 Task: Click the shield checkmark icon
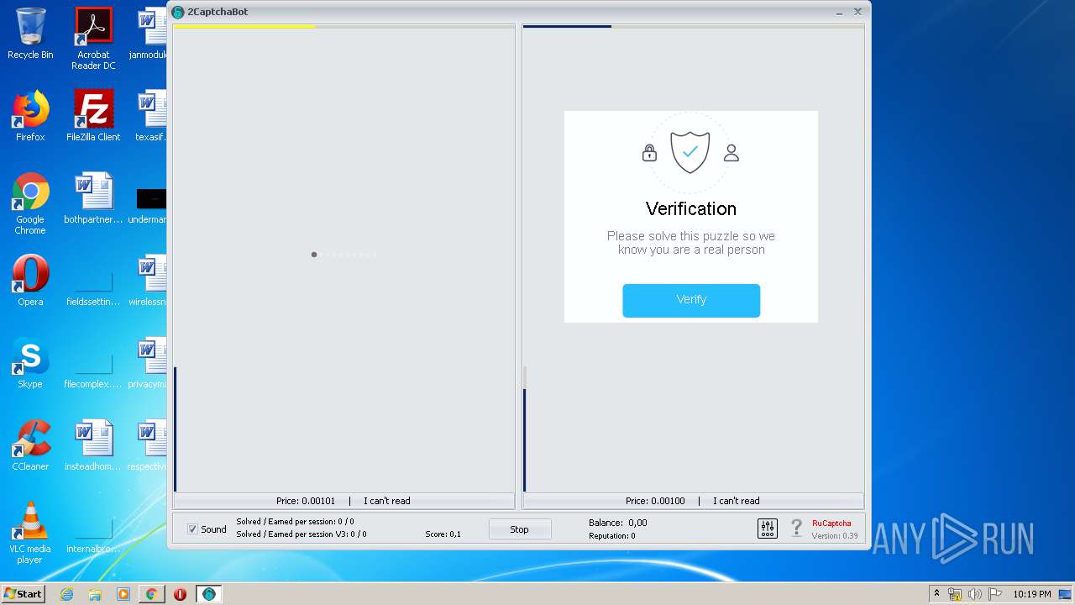[690, 152]
